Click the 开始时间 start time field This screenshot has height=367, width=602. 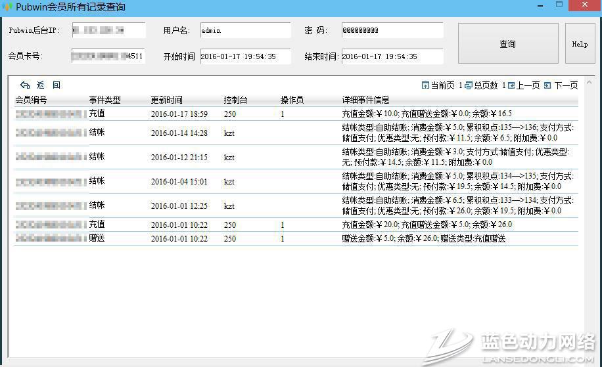click(x=245, y=56)
